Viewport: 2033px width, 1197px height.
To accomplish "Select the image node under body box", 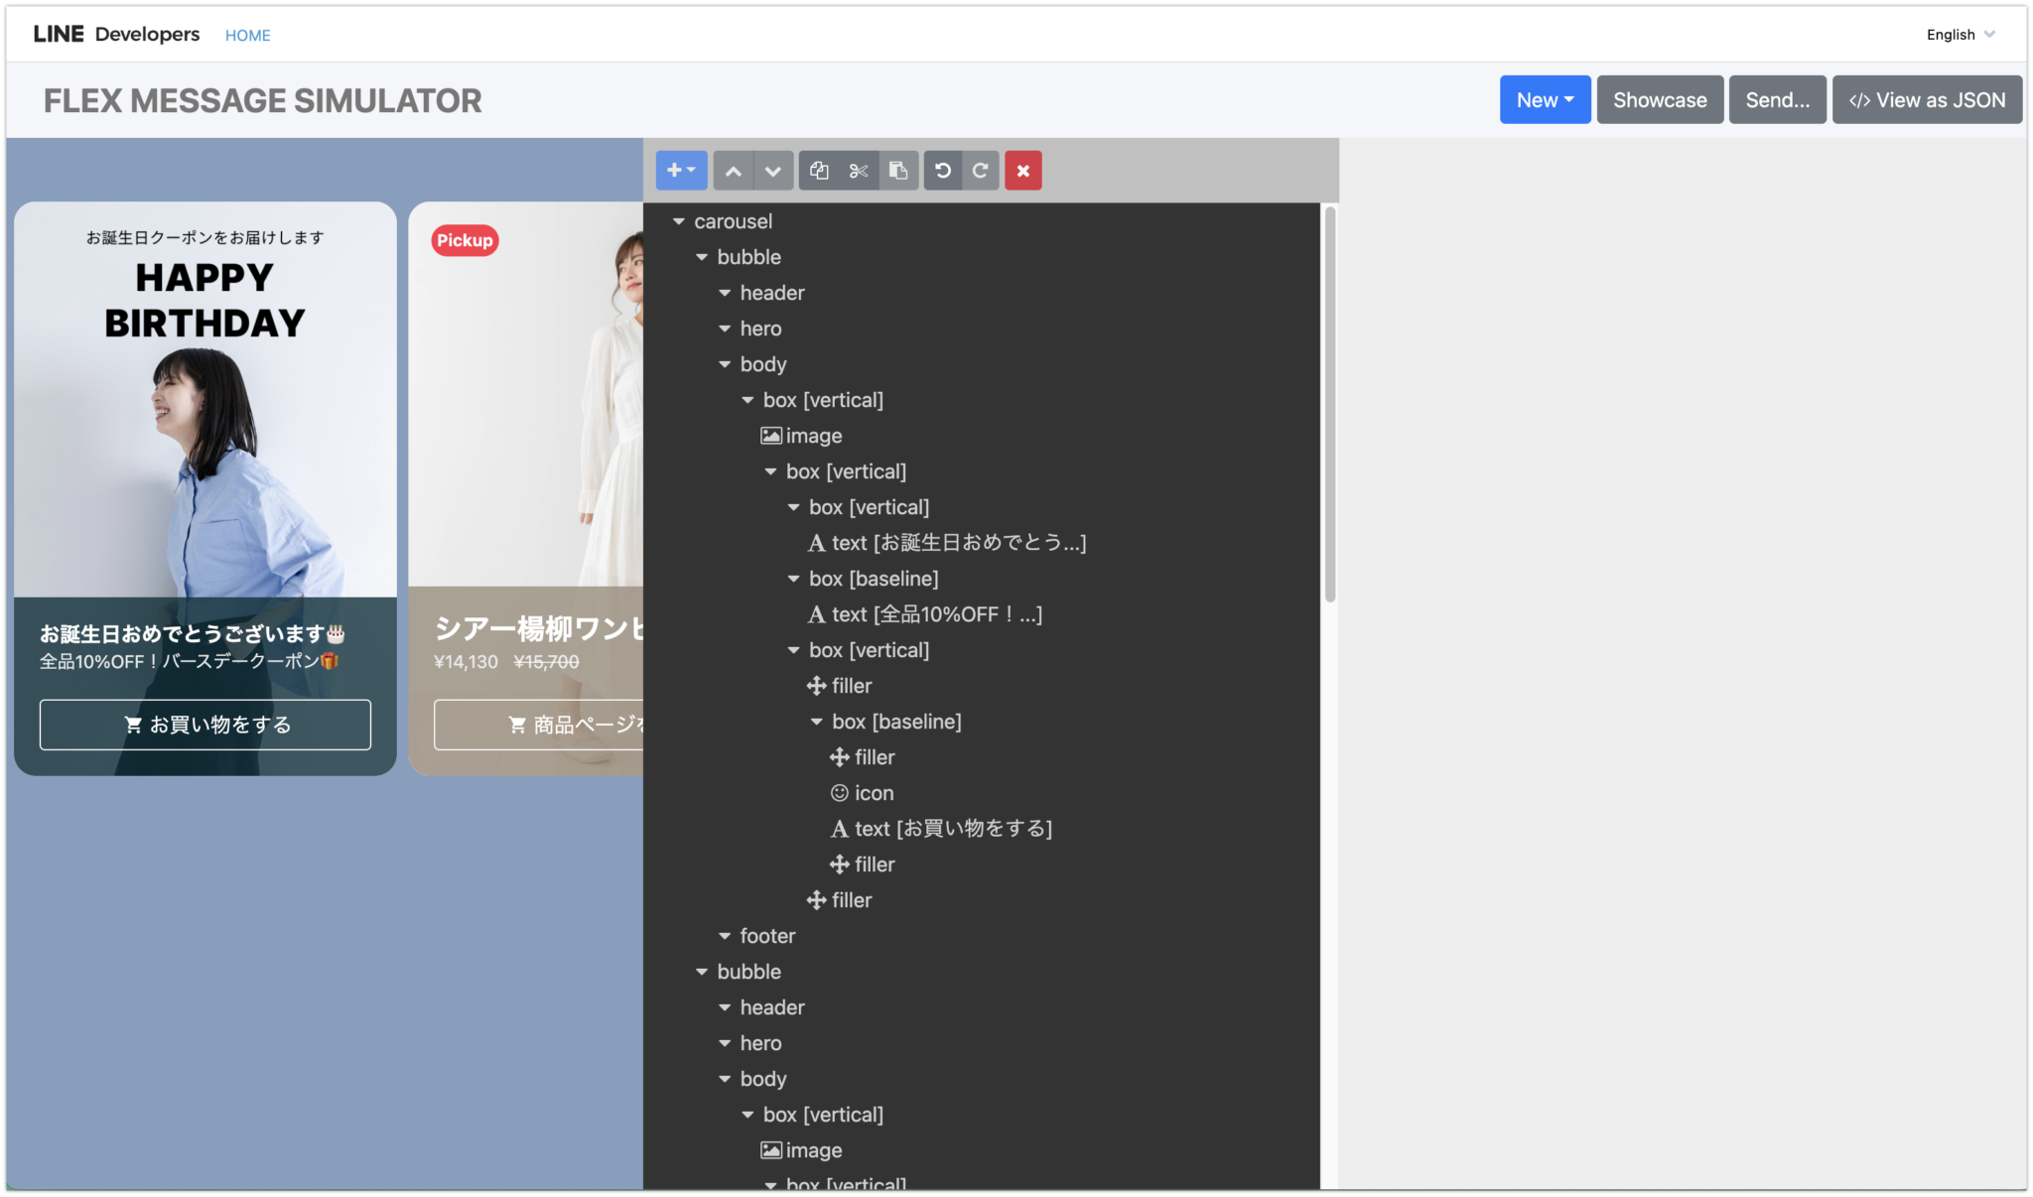I will tap(814, 435).
